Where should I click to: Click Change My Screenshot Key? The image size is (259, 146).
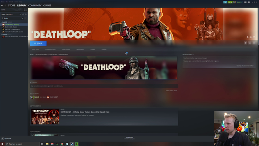click(245, 66)
